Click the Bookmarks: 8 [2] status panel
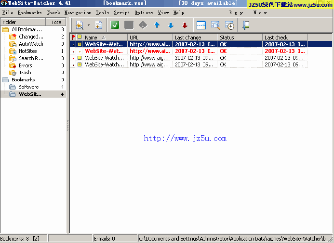This screenshot has width=334, height=243. tap(24, 239)
